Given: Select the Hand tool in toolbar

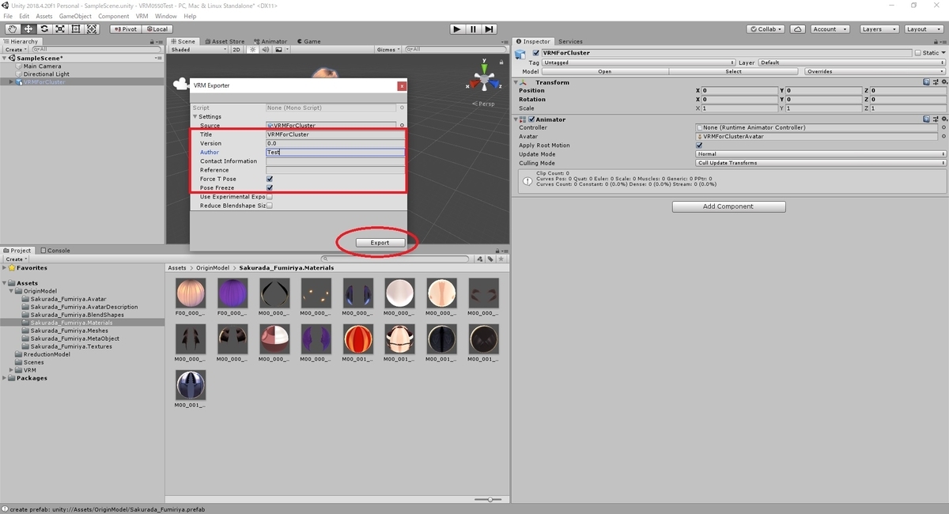Looking at the screenshot, I should click(12, 29).
